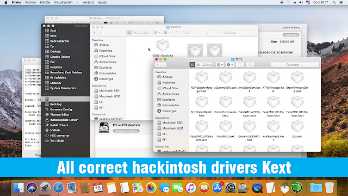This screenshot has height=196, width=348.
Task: Open the Edición menu
Action: tap(45, 2)
